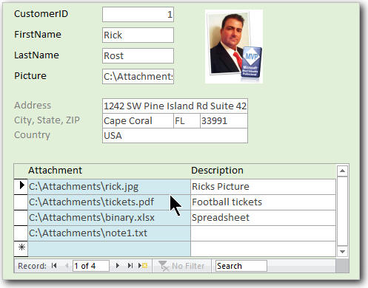
Task: Click the Country label
Action: (x=32, y=135)
